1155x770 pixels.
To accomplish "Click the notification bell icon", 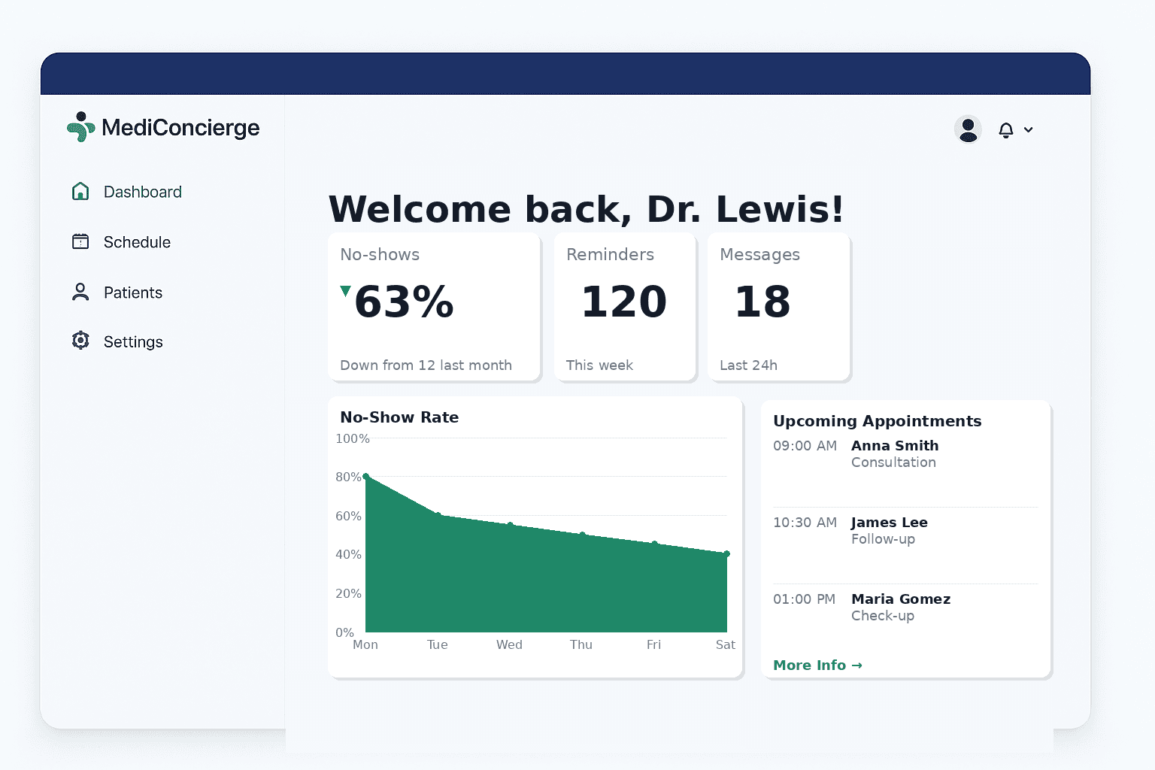I will pyautogui.click(x=1006, y=129).
